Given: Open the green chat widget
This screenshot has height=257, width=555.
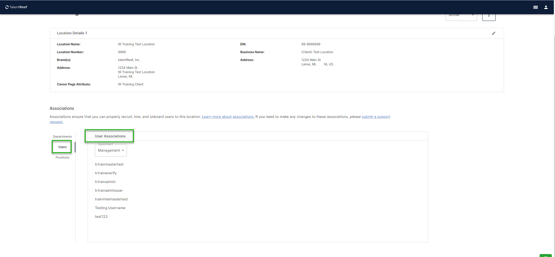Looking at the screenshot, I should point(545,255).
